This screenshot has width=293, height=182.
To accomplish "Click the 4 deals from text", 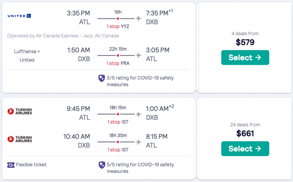I will pos(245,34).
